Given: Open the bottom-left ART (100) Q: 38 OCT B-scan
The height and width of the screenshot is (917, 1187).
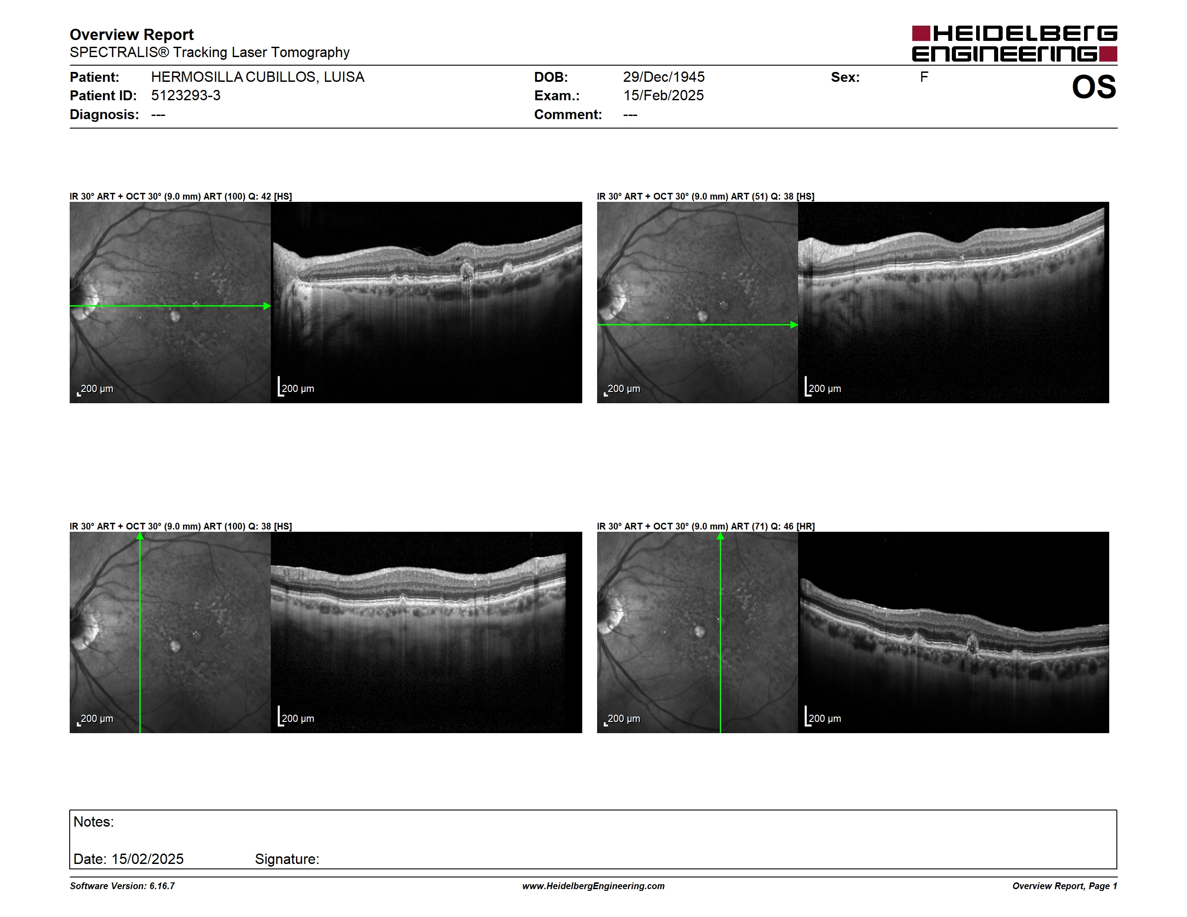Looking at the screenshot, I should coord(426,632).
